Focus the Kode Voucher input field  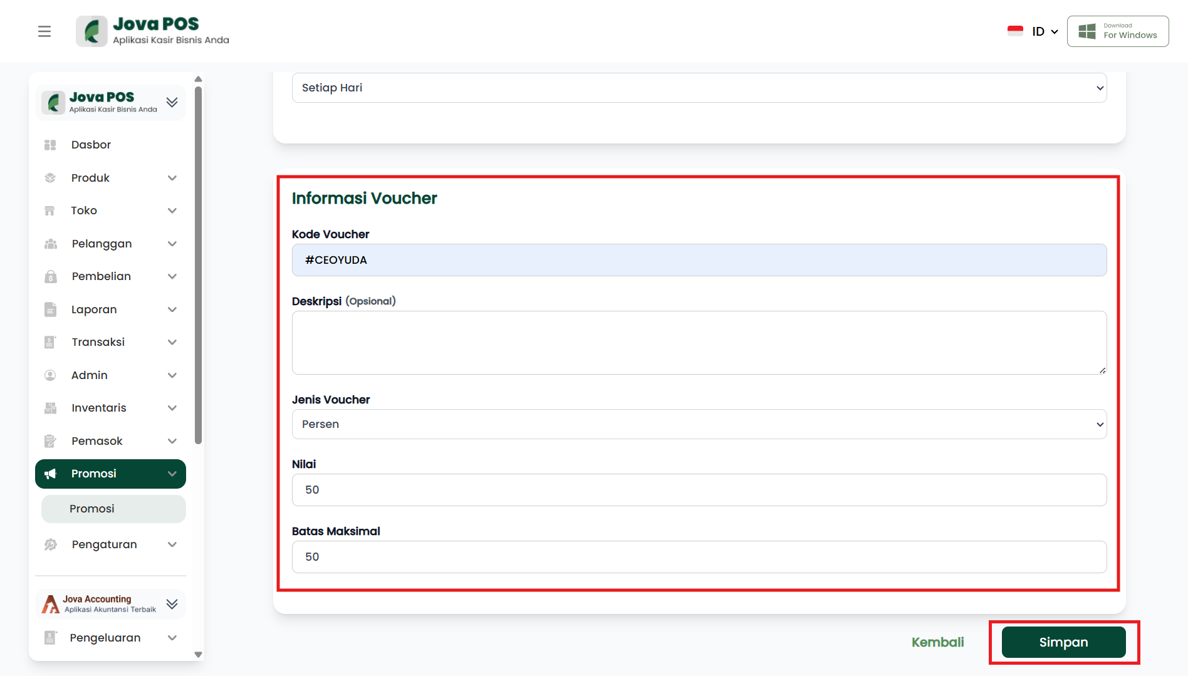[699, 260]
